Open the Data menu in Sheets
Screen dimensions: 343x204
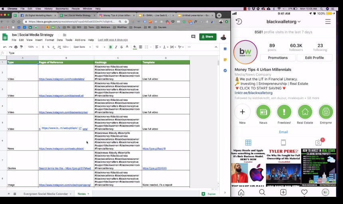click(x=60, y=40)
